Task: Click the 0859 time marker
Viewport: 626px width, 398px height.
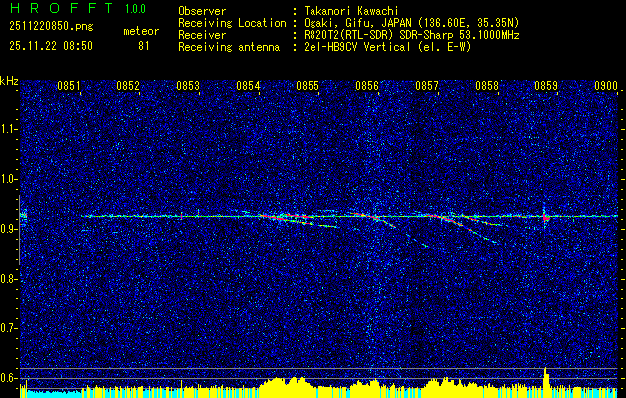Action: 546,86
